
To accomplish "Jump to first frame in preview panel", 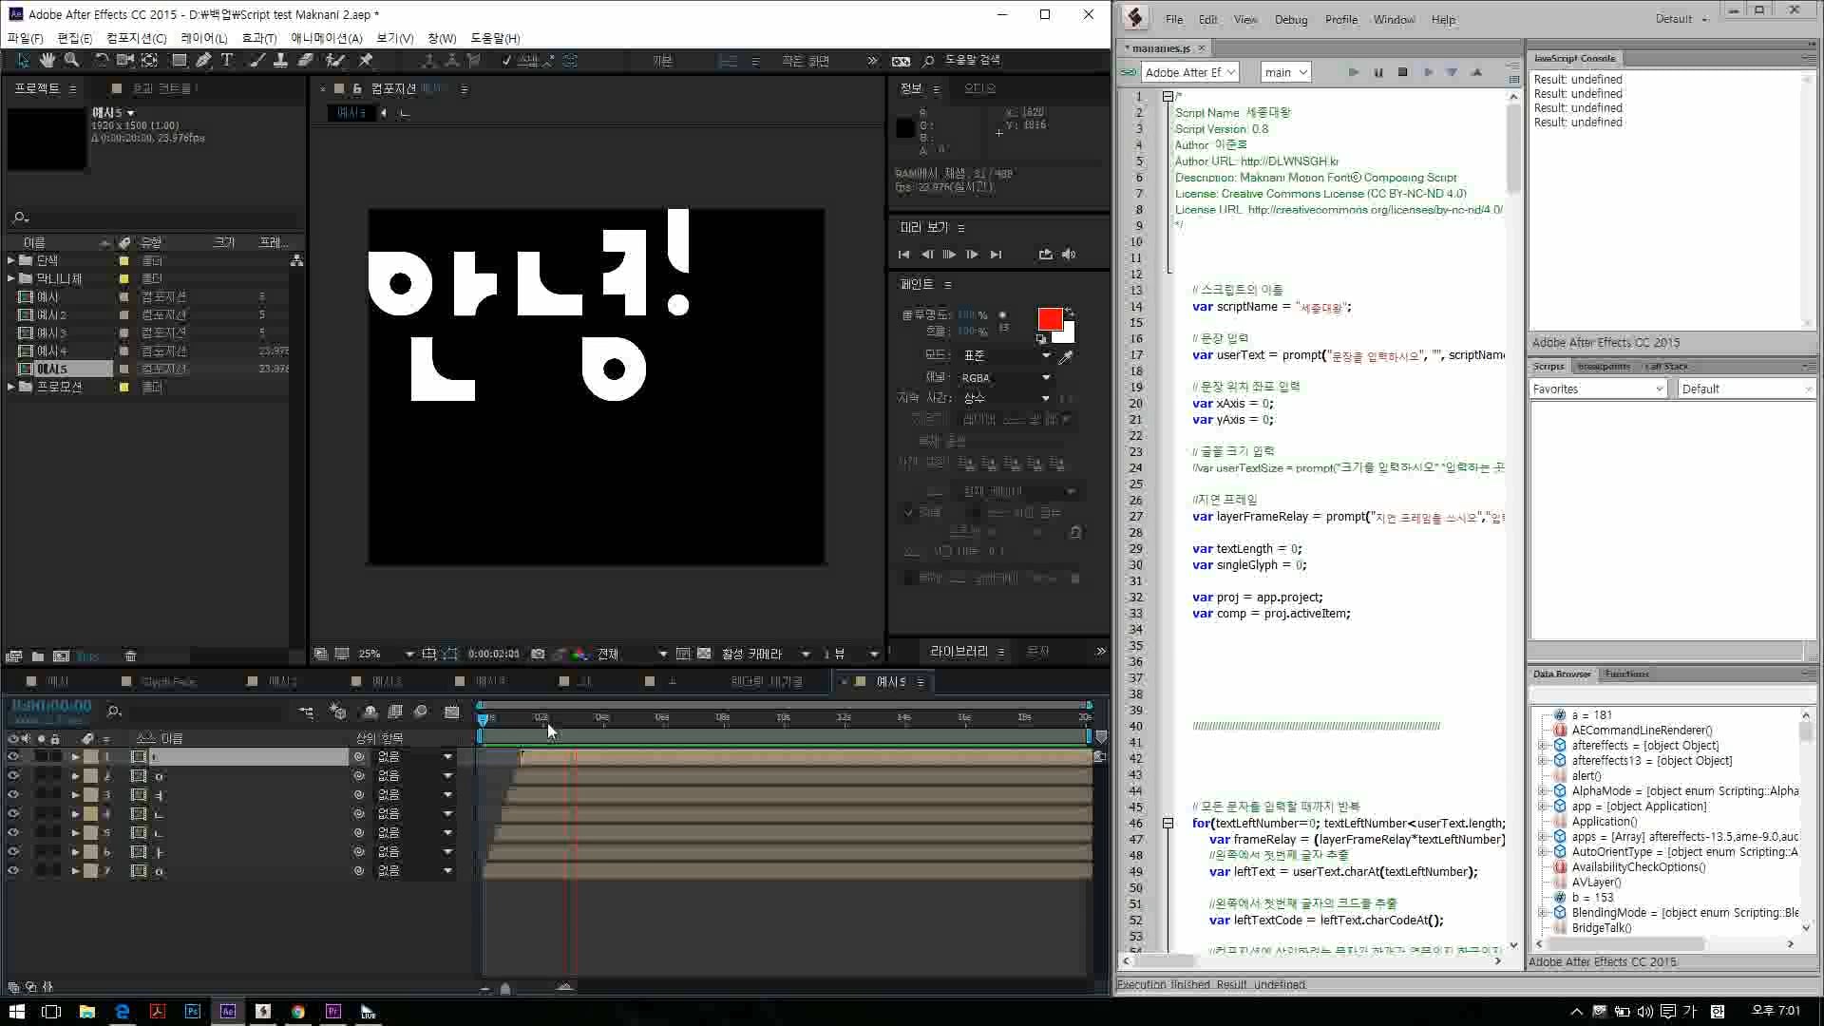I will coord(903,255).
